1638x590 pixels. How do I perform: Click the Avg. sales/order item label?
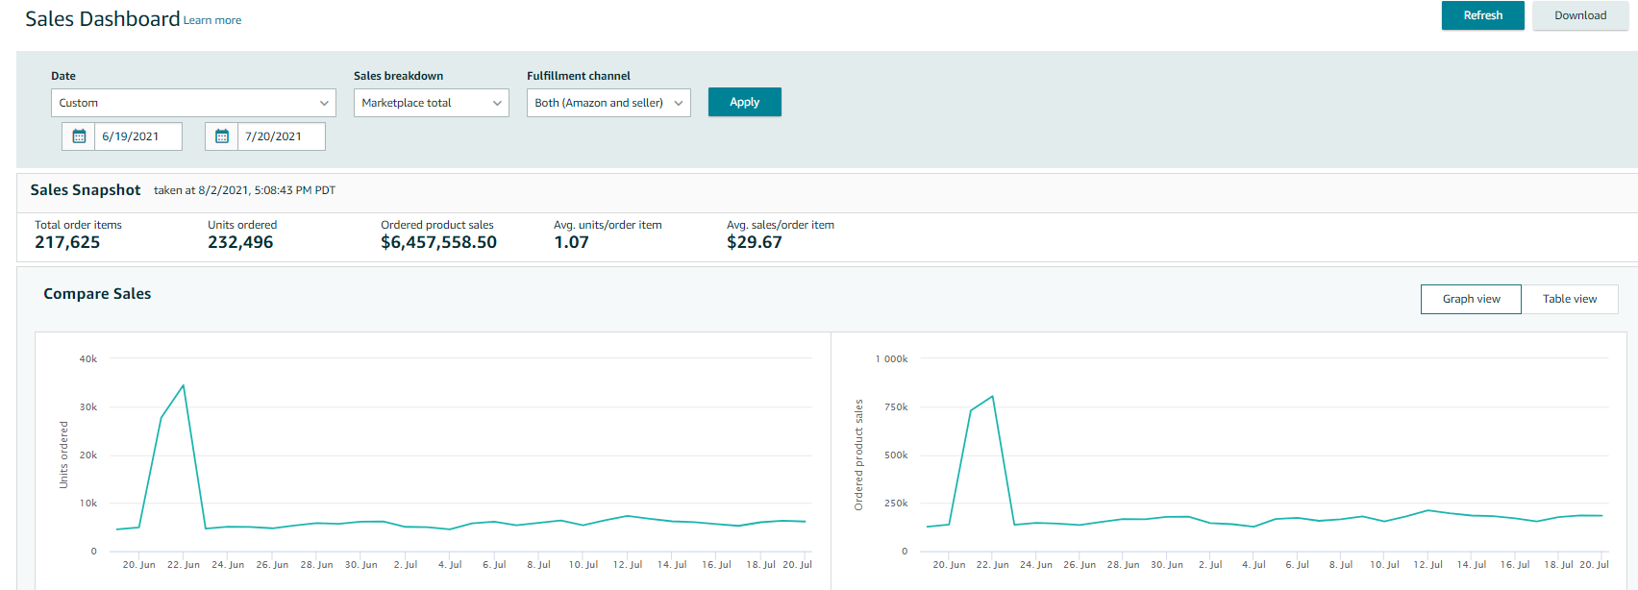pos(781,225)
